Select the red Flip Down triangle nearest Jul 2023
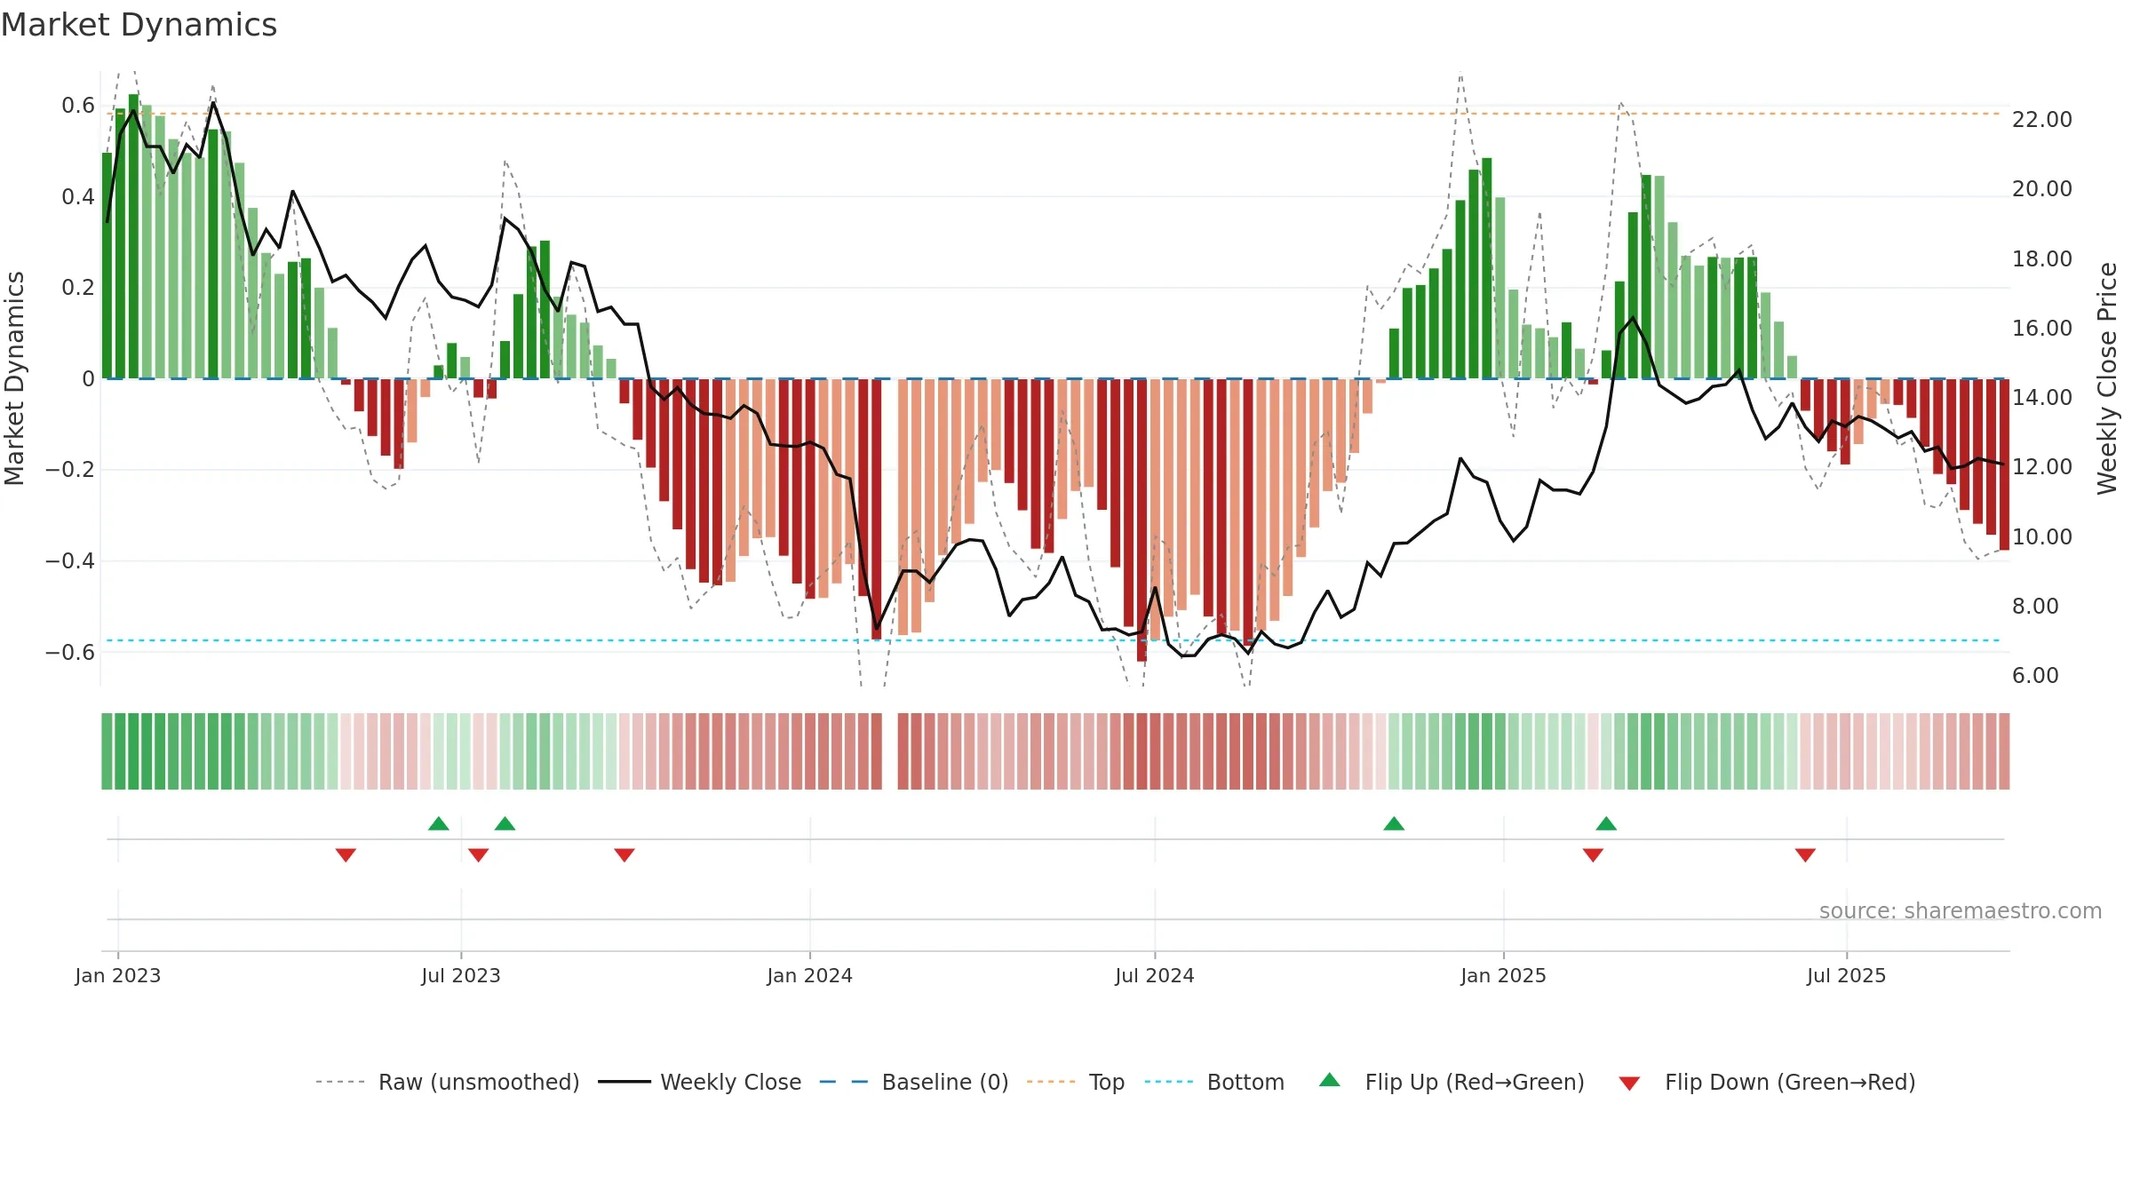Screen dimensions: 2132x1199 (478, 855)
